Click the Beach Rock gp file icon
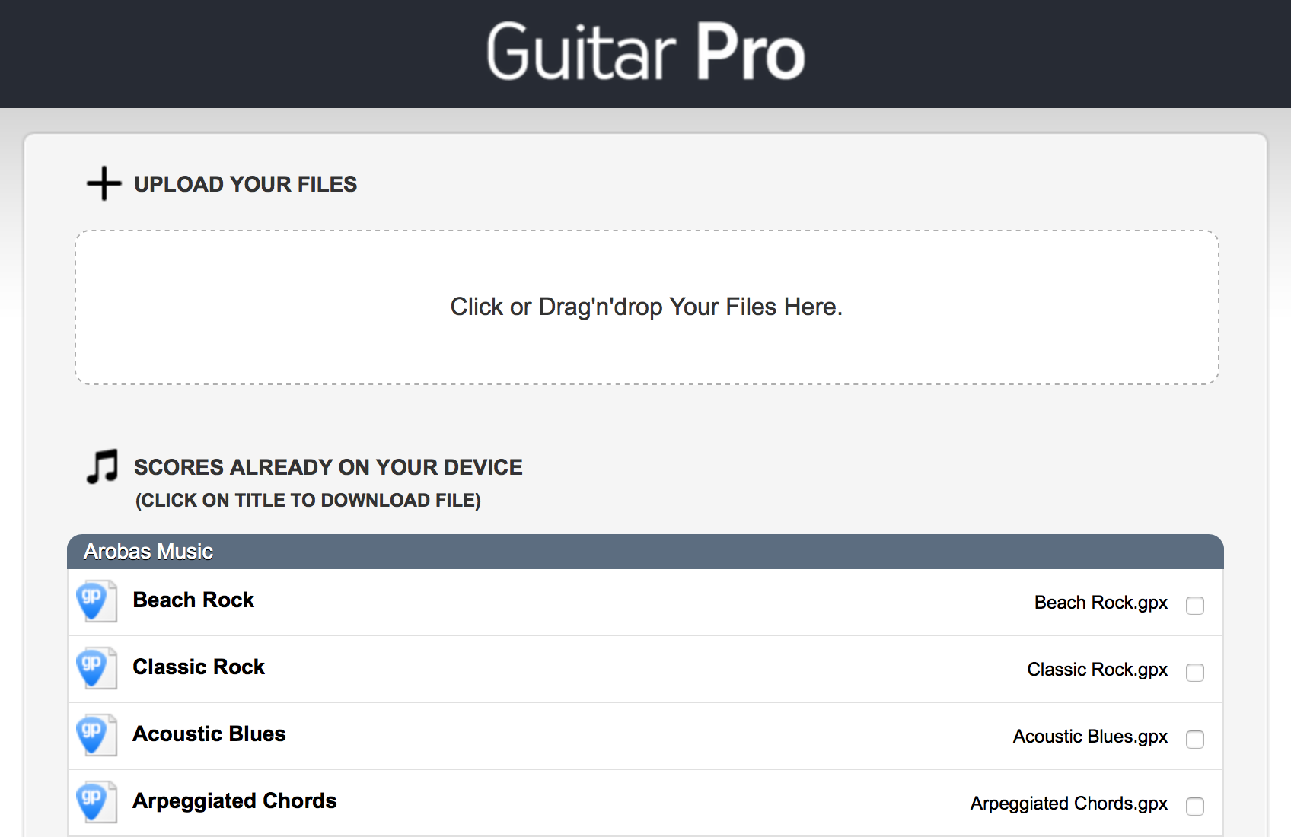The image size is (1291, 837). tap(97, 601)
